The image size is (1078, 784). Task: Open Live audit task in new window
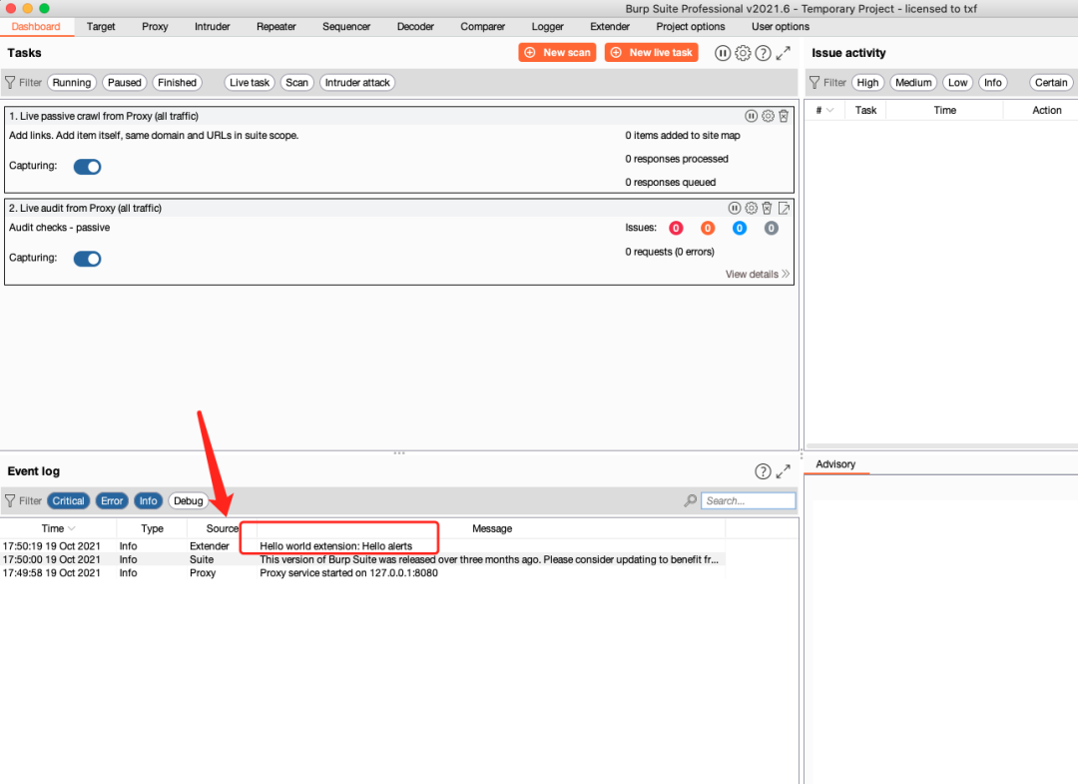(x=784, y=209)
